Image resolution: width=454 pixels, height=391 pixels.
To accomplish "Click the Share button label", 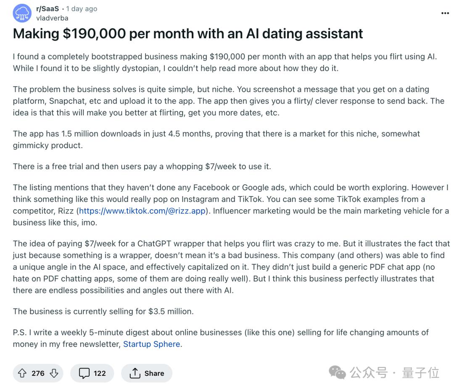I will (154, 373).
